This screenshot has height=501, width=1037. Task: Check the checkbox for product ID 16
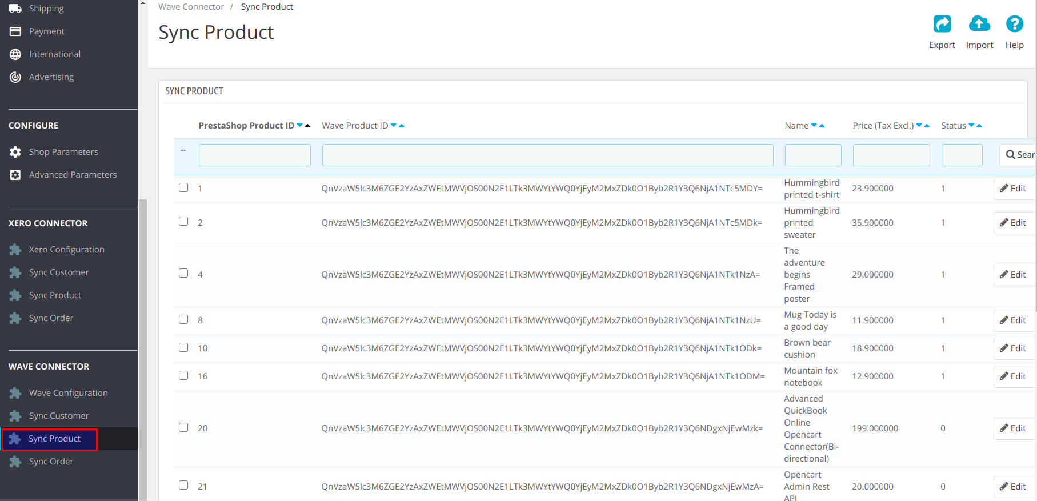tap(183, 375)
